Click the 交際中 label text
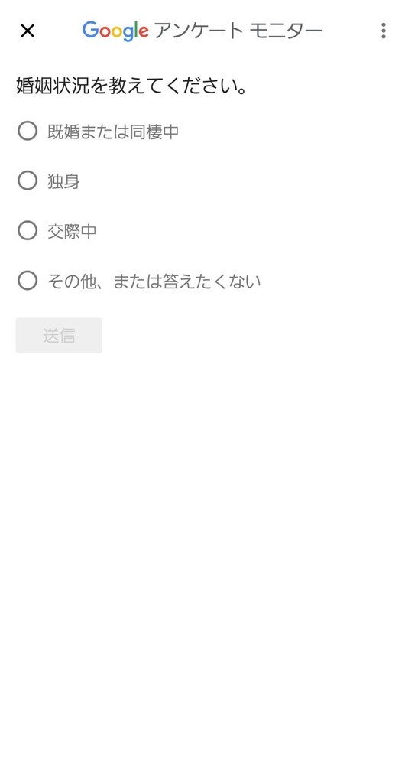 [72, 231]
